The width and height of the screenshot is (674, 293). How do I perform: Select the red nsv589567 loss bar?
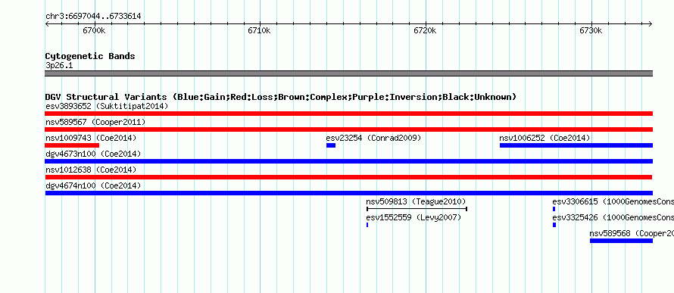click(348, 129)
